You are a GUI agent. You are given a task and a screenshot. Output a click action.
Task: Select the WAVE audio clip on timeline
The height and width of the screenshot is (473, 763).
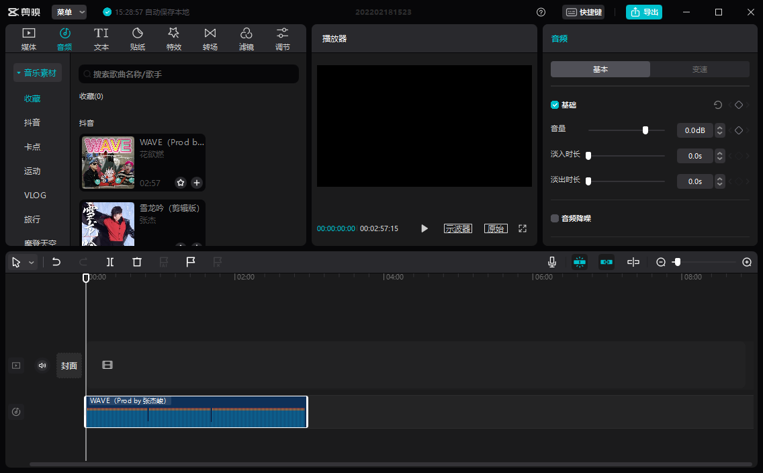pyautogui.click(x=196, y=412)
